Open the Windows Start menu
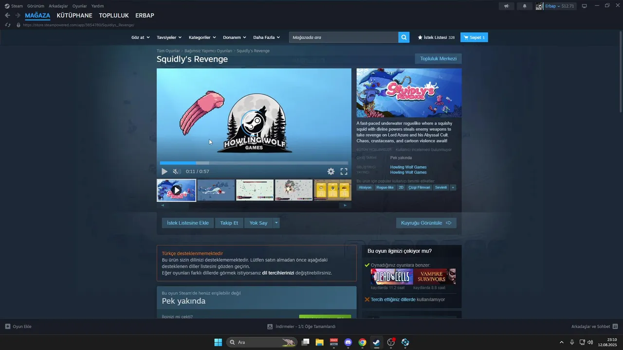The height and width of the screenshot is (350, 623). click(x=218, y=342)
